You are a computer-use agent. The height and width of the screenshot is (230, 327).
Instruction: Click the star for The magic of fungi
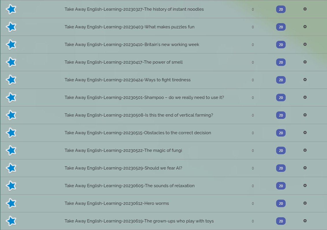pyautogui.click(x=11, y=150)
